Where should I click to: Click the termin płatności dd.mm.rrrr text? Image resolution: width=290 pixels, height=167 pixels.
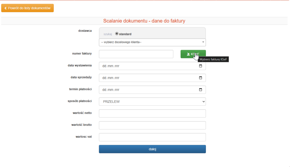pos(111,90)
